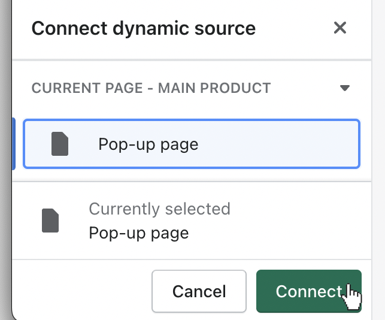Click the Currently selected page icon
The width and height of the screenshot is (385, 320).
[x=50, y=221]
